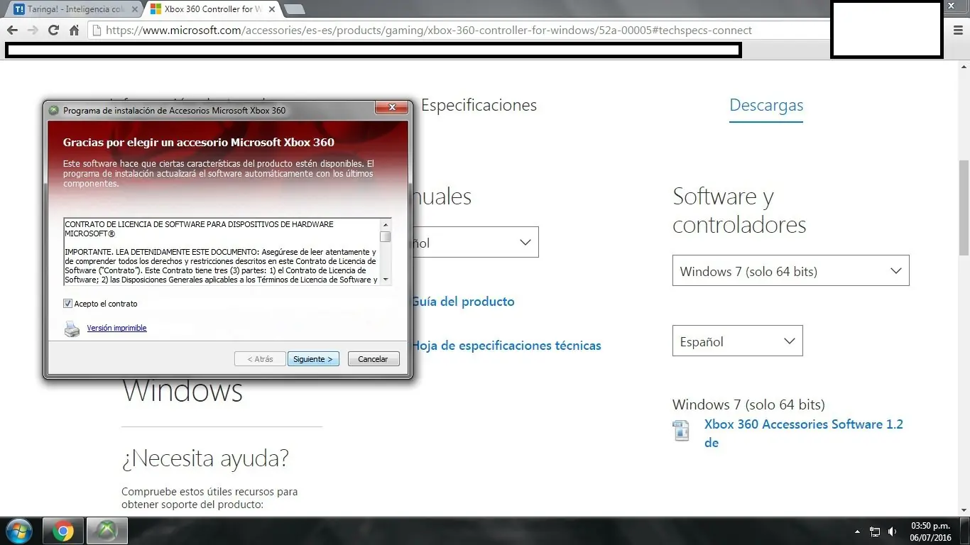Click the 'Siguiente >' button

313,359
